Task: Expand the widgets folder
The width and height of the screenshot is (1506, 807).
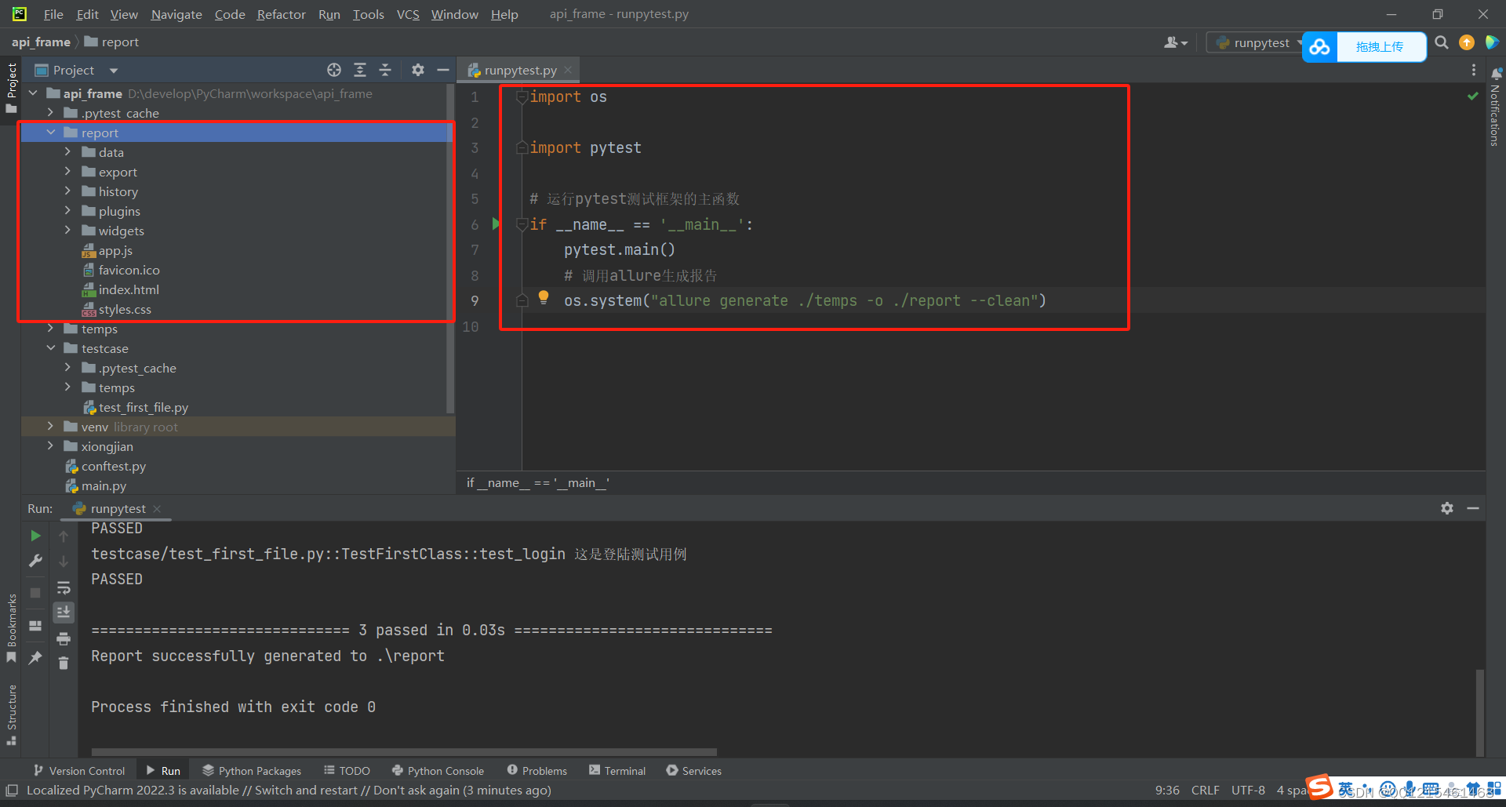Action: [x=67, y=231]
